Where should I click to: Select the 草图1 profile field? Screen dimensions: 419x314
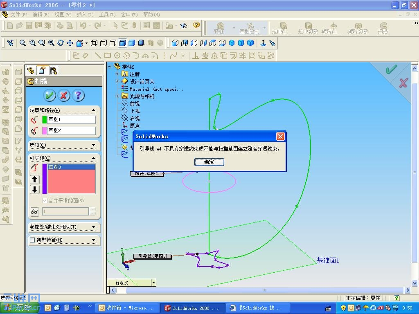pos(71,119)
